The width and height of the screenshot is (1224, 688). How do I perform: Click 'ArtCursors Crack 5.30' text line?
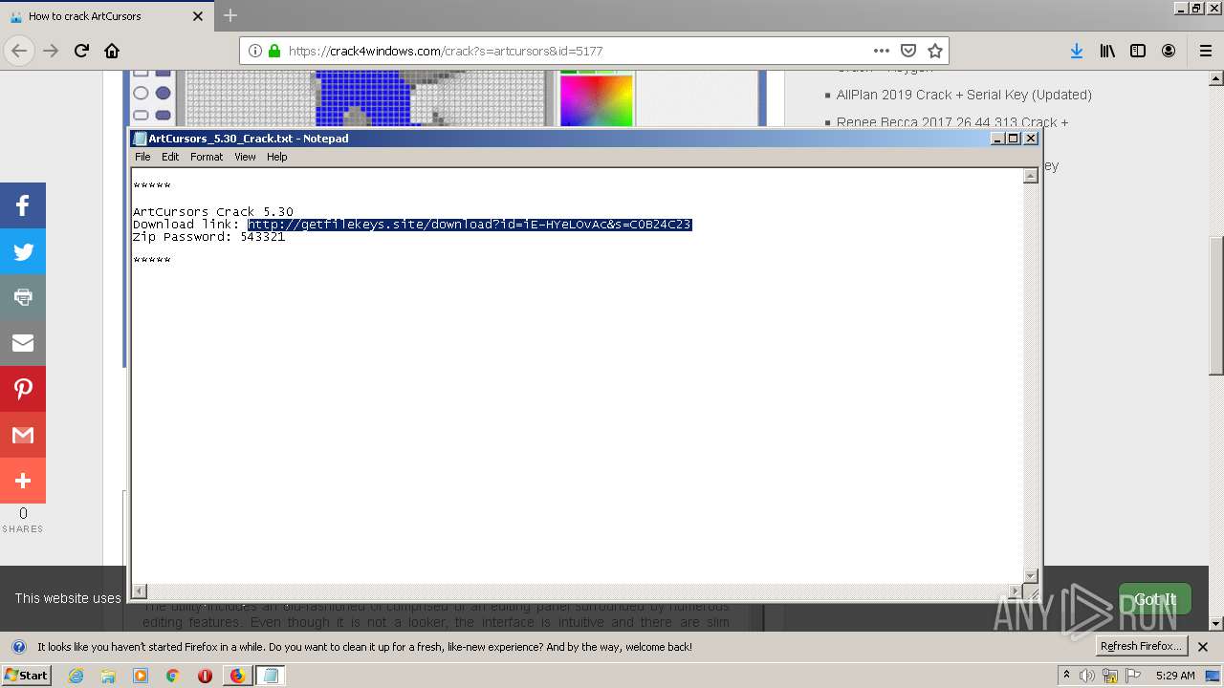tap(212, 212)
